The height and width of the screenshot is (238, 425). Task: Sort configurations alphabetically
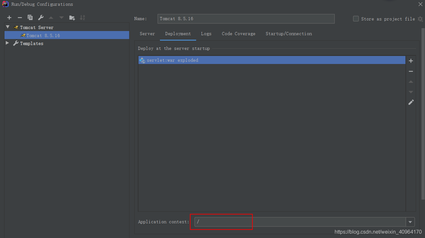tap(82, 18)
